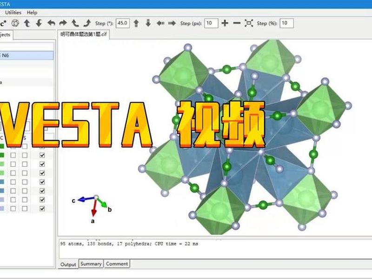Open the Utilities menu
Screen dimensions: 372x279
click(13, 13)
